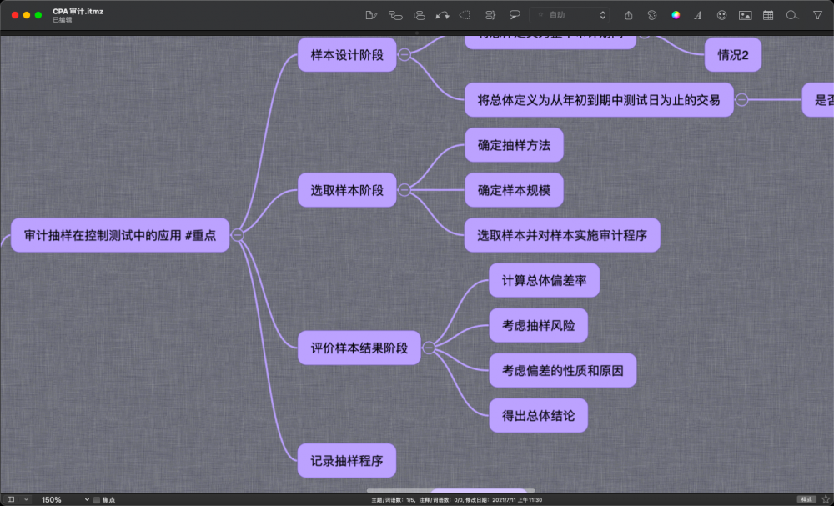Click the add sibling topic icon
The image size is (834, 506).
click(x=420, y=15)
